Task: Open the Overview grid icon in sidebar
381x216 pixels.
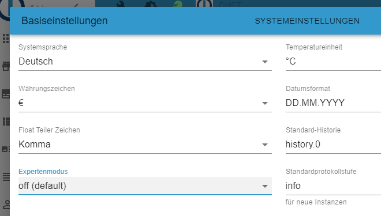Action: point(5,38)
